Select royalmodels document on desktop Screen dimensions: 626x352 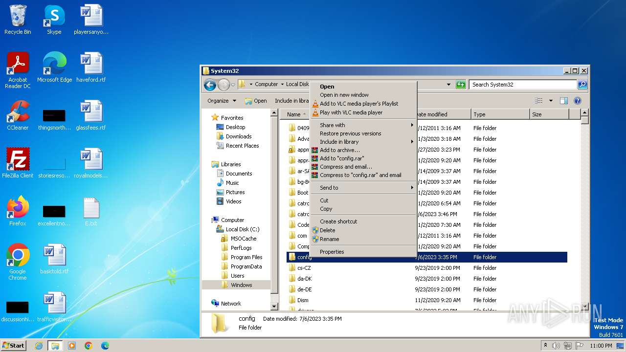[x=91, y=163]
